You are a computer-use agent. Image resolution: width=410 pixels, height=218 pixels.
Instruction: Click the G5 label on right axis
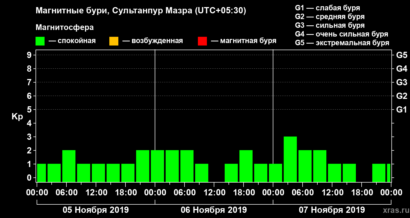402,55
